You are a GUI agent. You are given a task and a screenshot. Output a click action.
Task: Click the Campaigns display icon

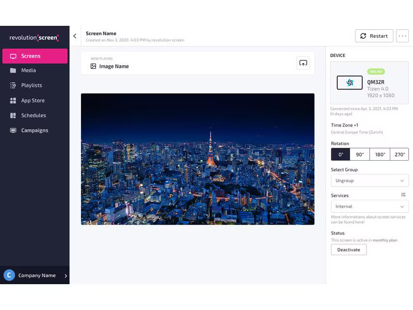point(13,130)
